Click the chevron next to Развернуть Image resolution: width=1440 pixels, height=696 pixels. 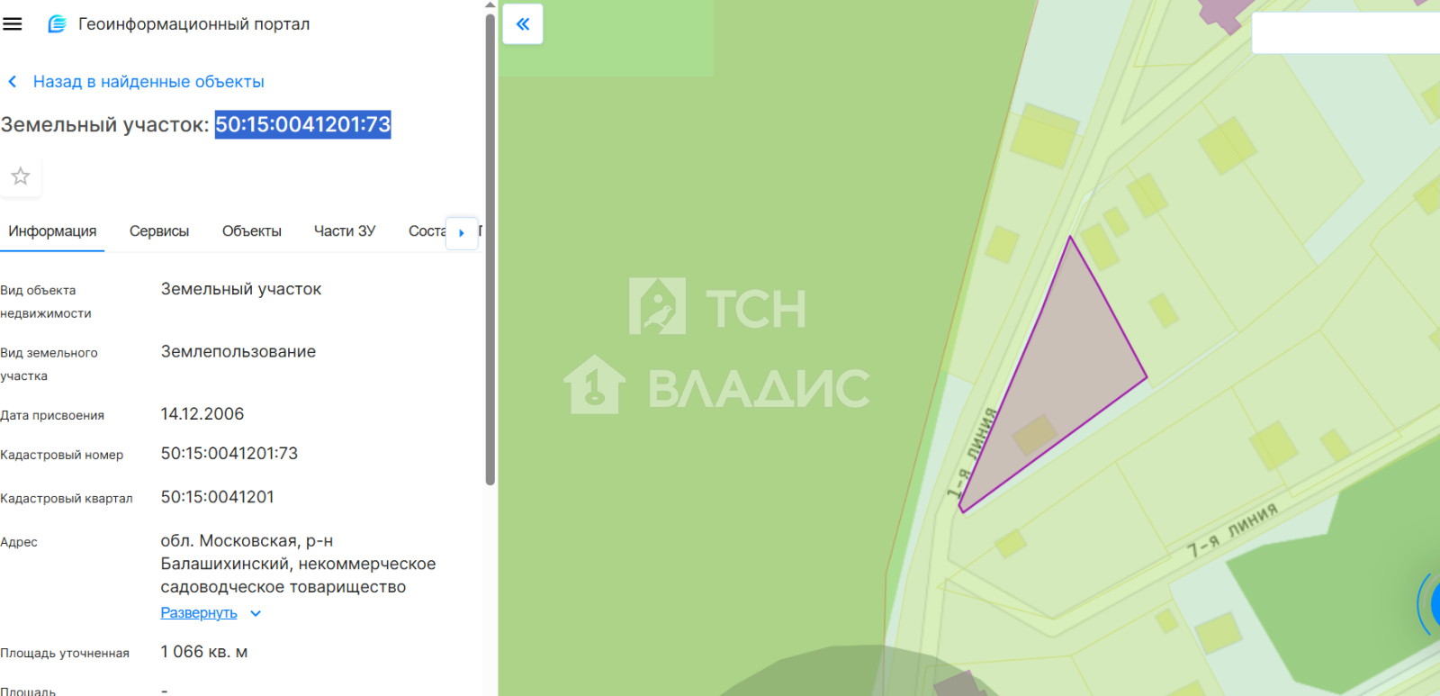(x=256, y=613)
